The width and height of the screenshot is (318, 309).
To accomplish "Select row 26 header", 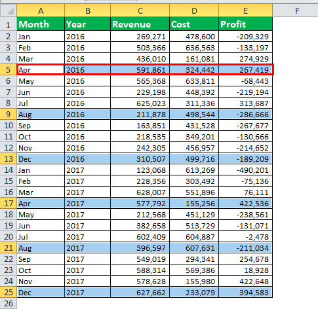I will click(9, 304).
